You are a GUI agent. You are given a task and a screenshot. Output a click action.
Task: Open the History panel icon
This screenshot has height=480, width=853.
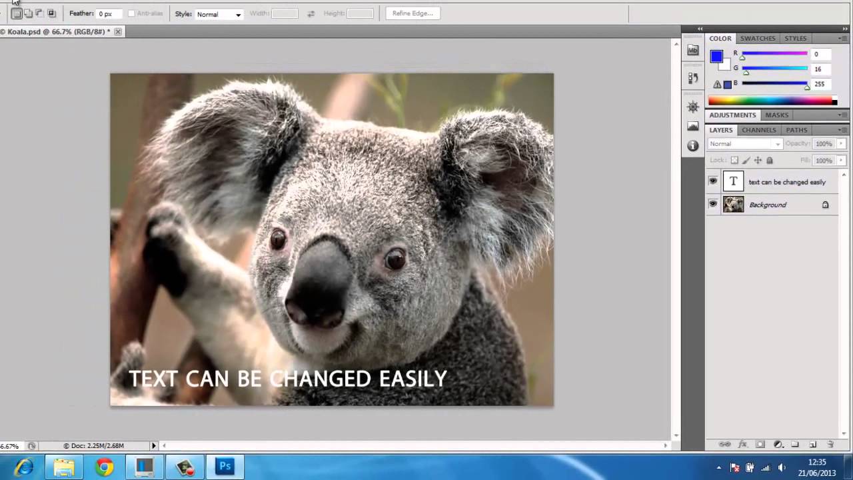click(x=693, y=78)
